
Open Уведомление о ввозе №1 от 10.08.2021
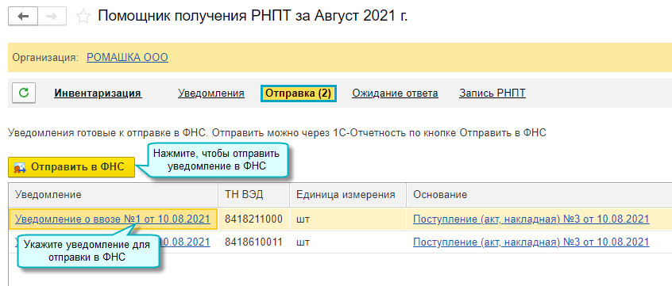click(113, 219)
